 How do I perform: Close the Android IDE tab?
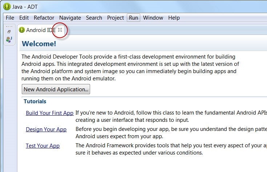(60, 30)
